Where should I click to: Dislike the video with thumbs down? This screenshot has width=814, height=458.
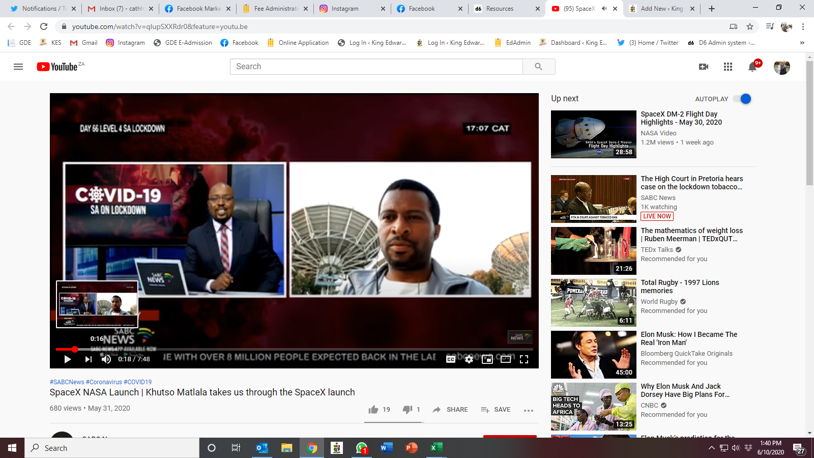coord(408,410)
